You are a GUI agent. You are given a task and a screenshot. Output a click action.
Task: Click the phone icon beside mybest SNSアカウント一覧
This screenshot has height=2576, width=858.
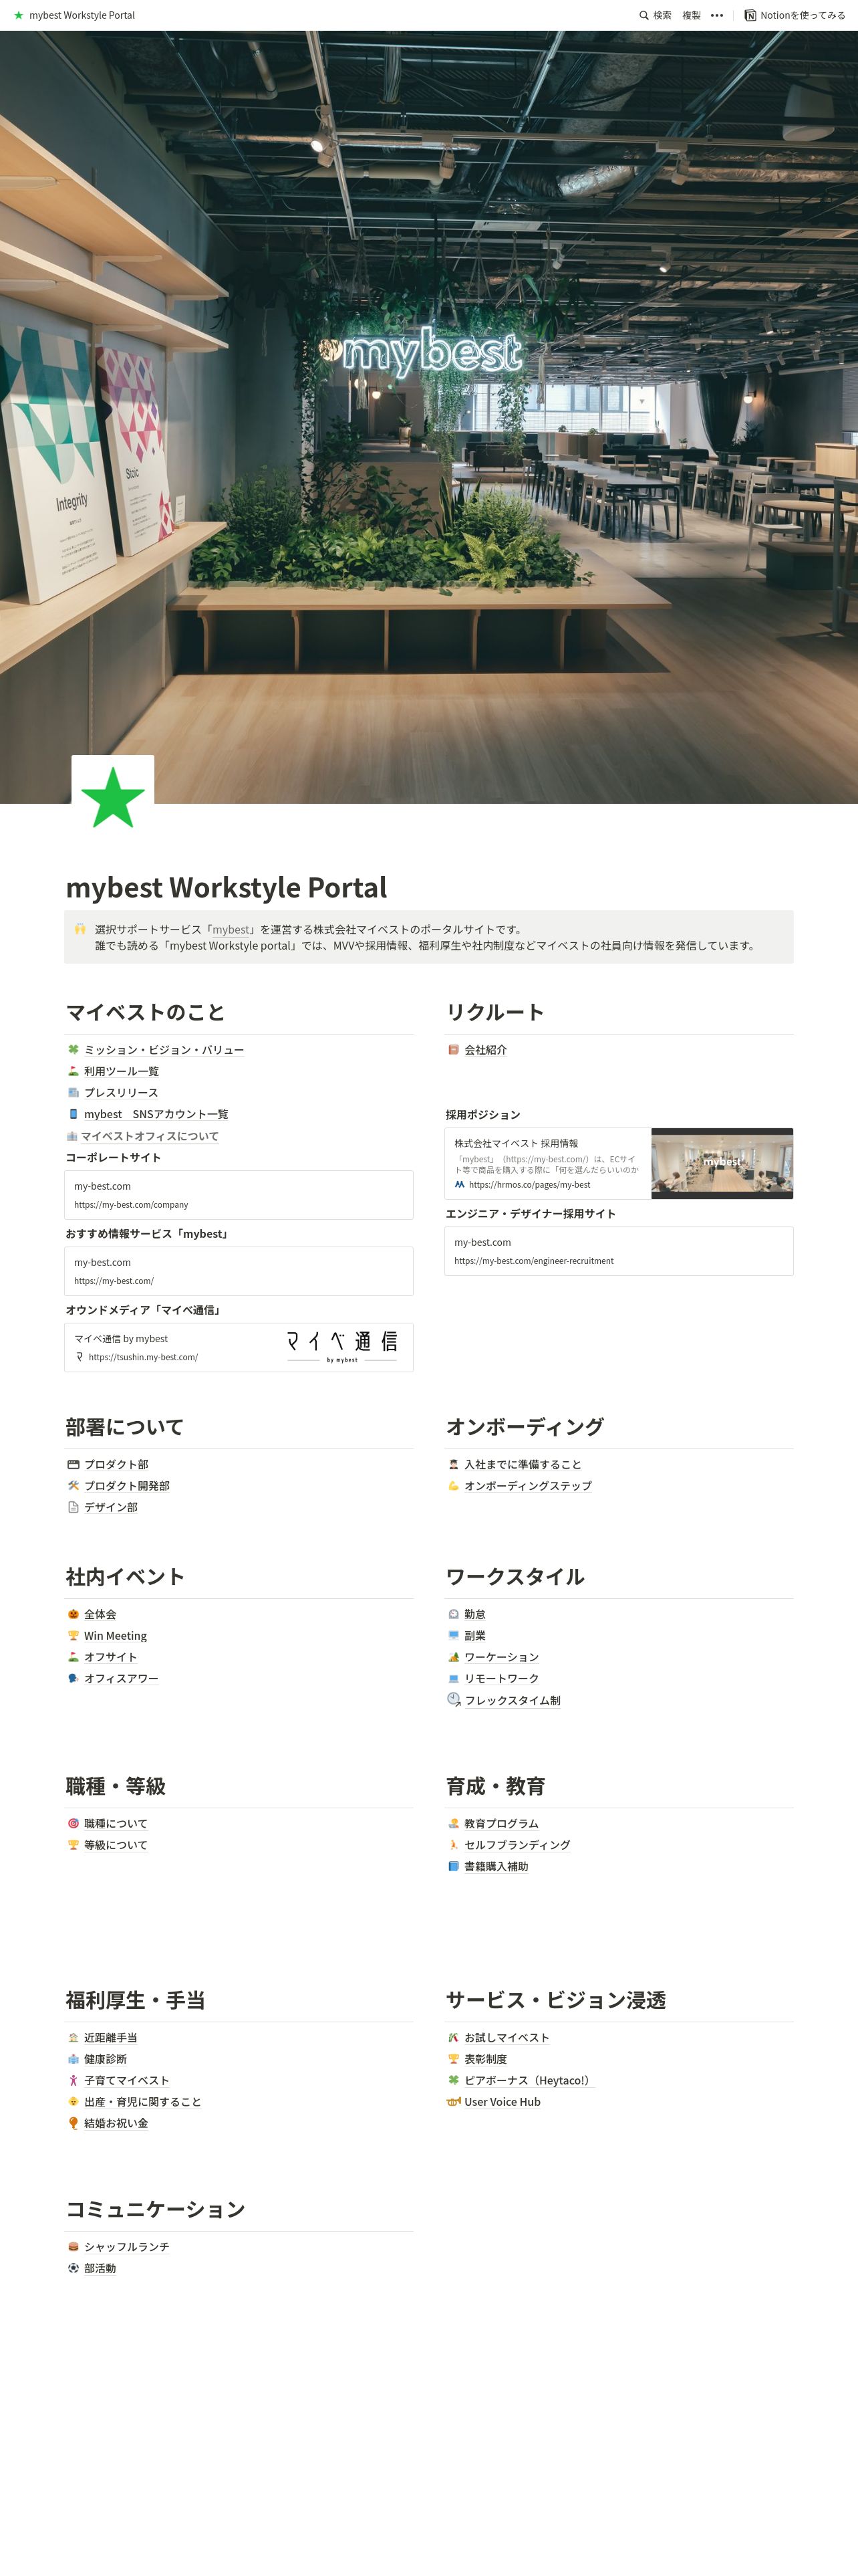[73, 1113]
